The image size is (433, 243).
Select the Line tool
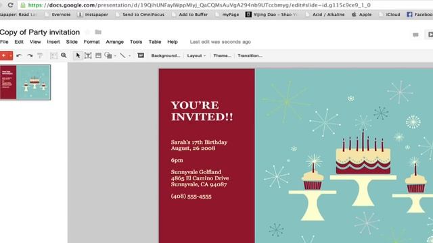point(122,55)
